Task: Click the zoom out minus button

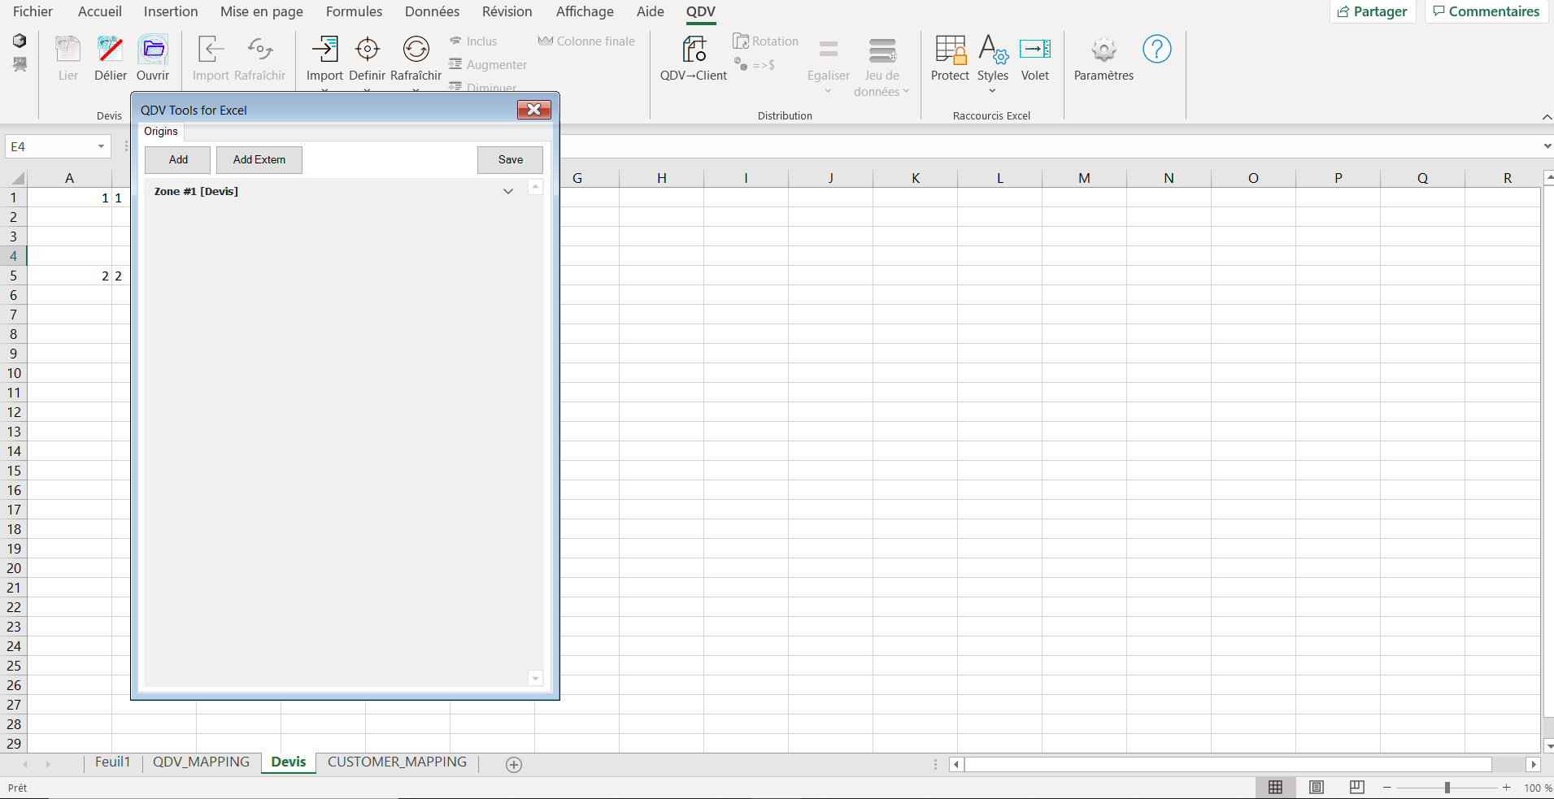Action: (x=1387, y=788)
